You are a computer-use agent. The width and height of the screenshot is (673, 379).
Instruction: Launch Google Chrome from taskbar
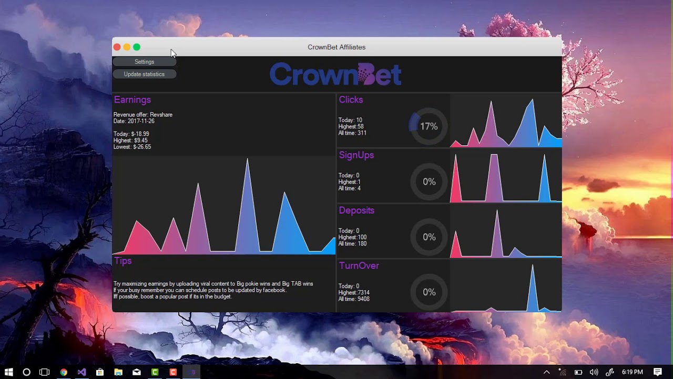pos(64,372)
